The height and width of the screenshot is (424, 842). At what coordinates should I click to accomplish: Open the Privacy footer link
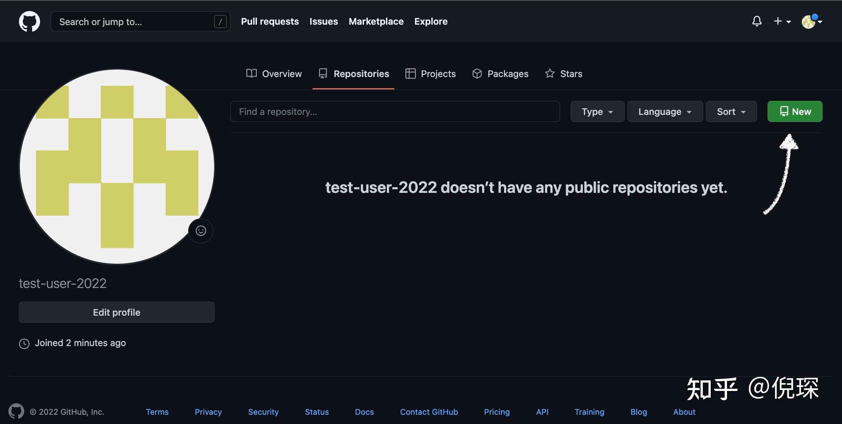click(208, 412)
